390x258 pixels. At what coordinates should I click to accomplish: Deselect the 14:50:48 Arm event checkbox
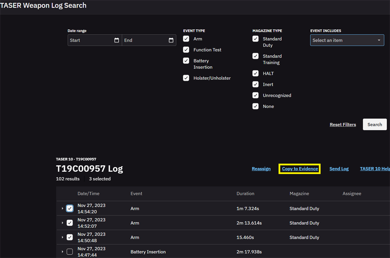point(70,237)
